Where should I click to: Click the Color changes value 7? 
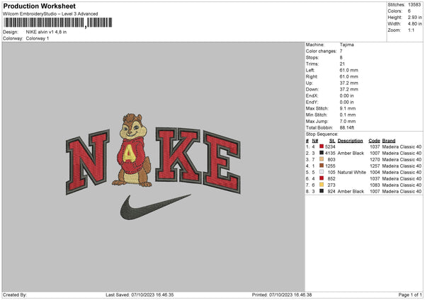pos(341,51)
